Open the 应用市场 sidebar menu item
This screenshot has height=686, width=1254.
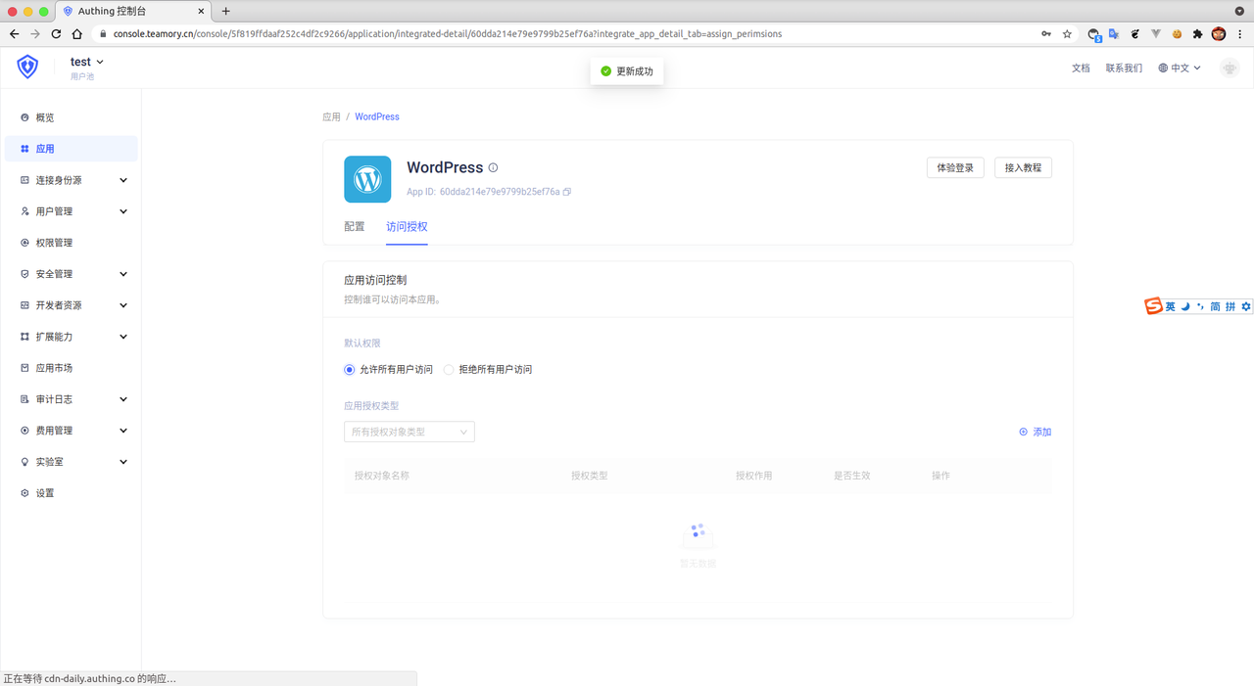click(x=71, y=368)
